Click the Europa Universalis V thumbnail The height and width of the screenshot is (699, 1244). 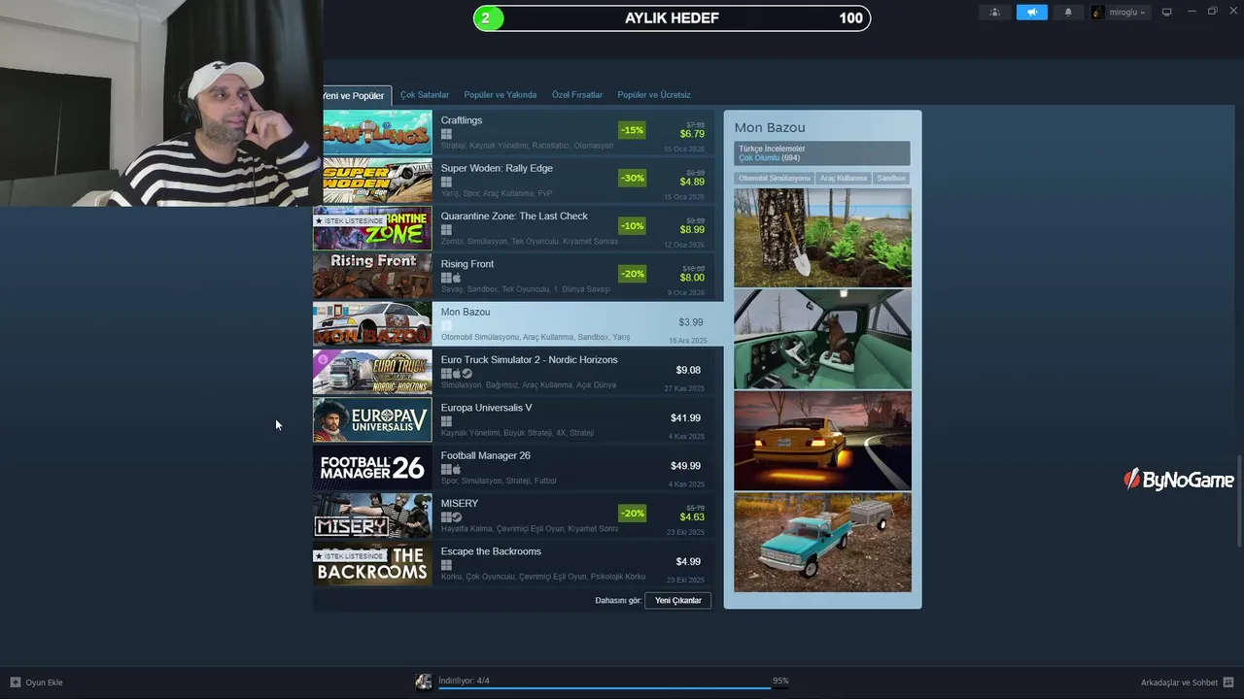coord(372,419)
